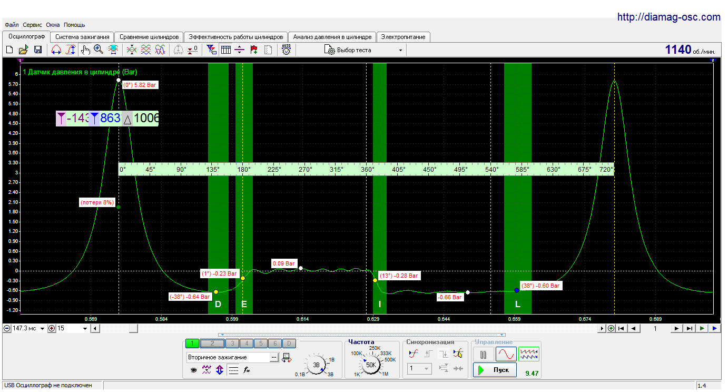
Task: Switch to Электропитание tab
Action: click(x=404, y=37)
